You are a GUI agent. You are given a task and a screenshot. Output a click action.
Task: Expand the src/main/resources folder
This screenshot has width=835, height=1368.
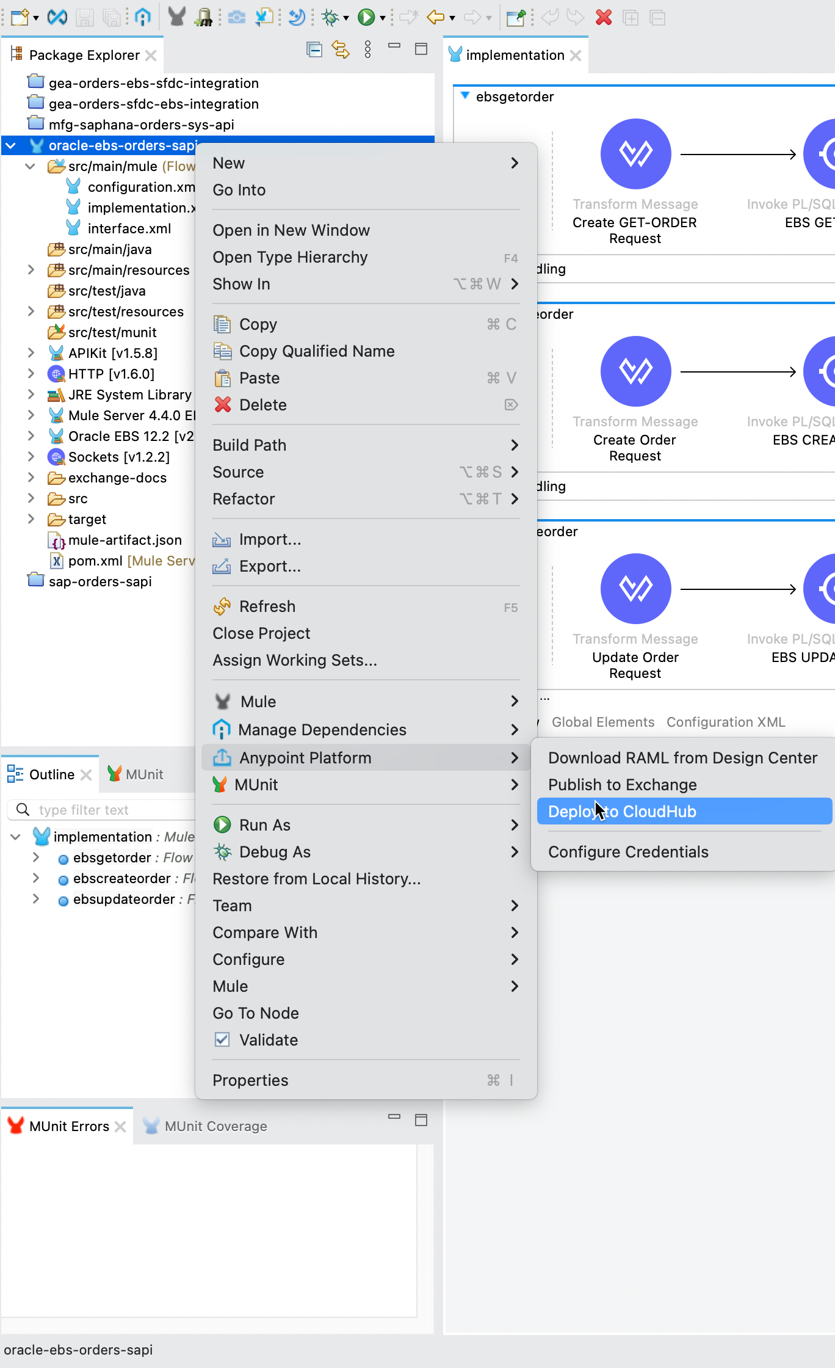(31, 270)
